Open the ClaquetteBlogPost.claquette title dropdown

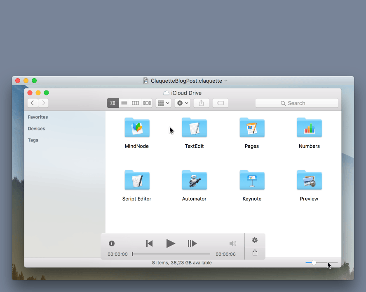[x=226, y=81]
